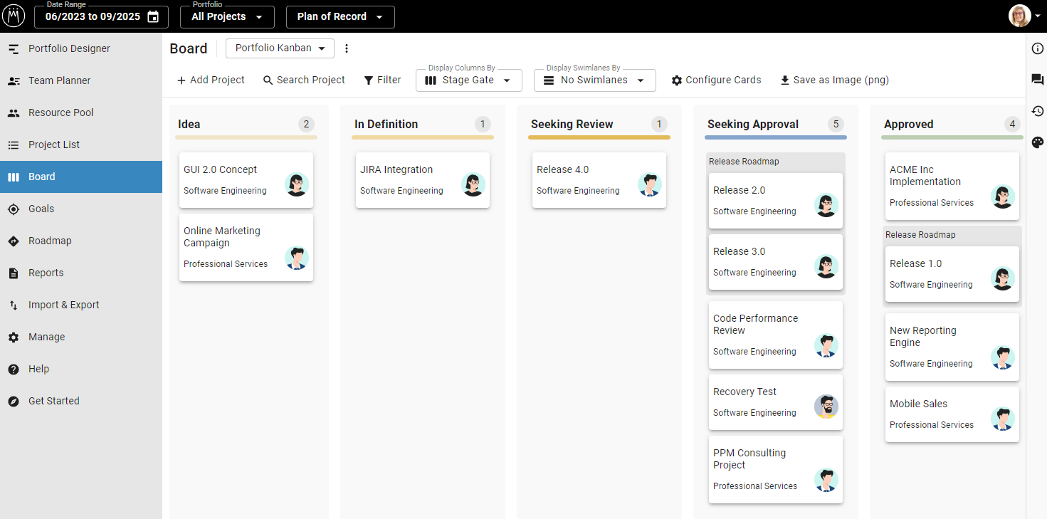Select Portfolio Designer from the sidebar
This screenshot has width=1047, height=519.
(x=68, y=48)
